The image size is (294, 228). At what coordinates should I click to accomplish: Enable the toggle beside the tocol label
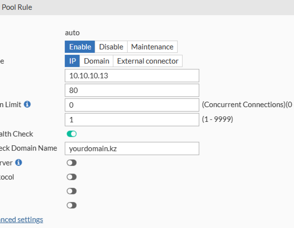72,177
